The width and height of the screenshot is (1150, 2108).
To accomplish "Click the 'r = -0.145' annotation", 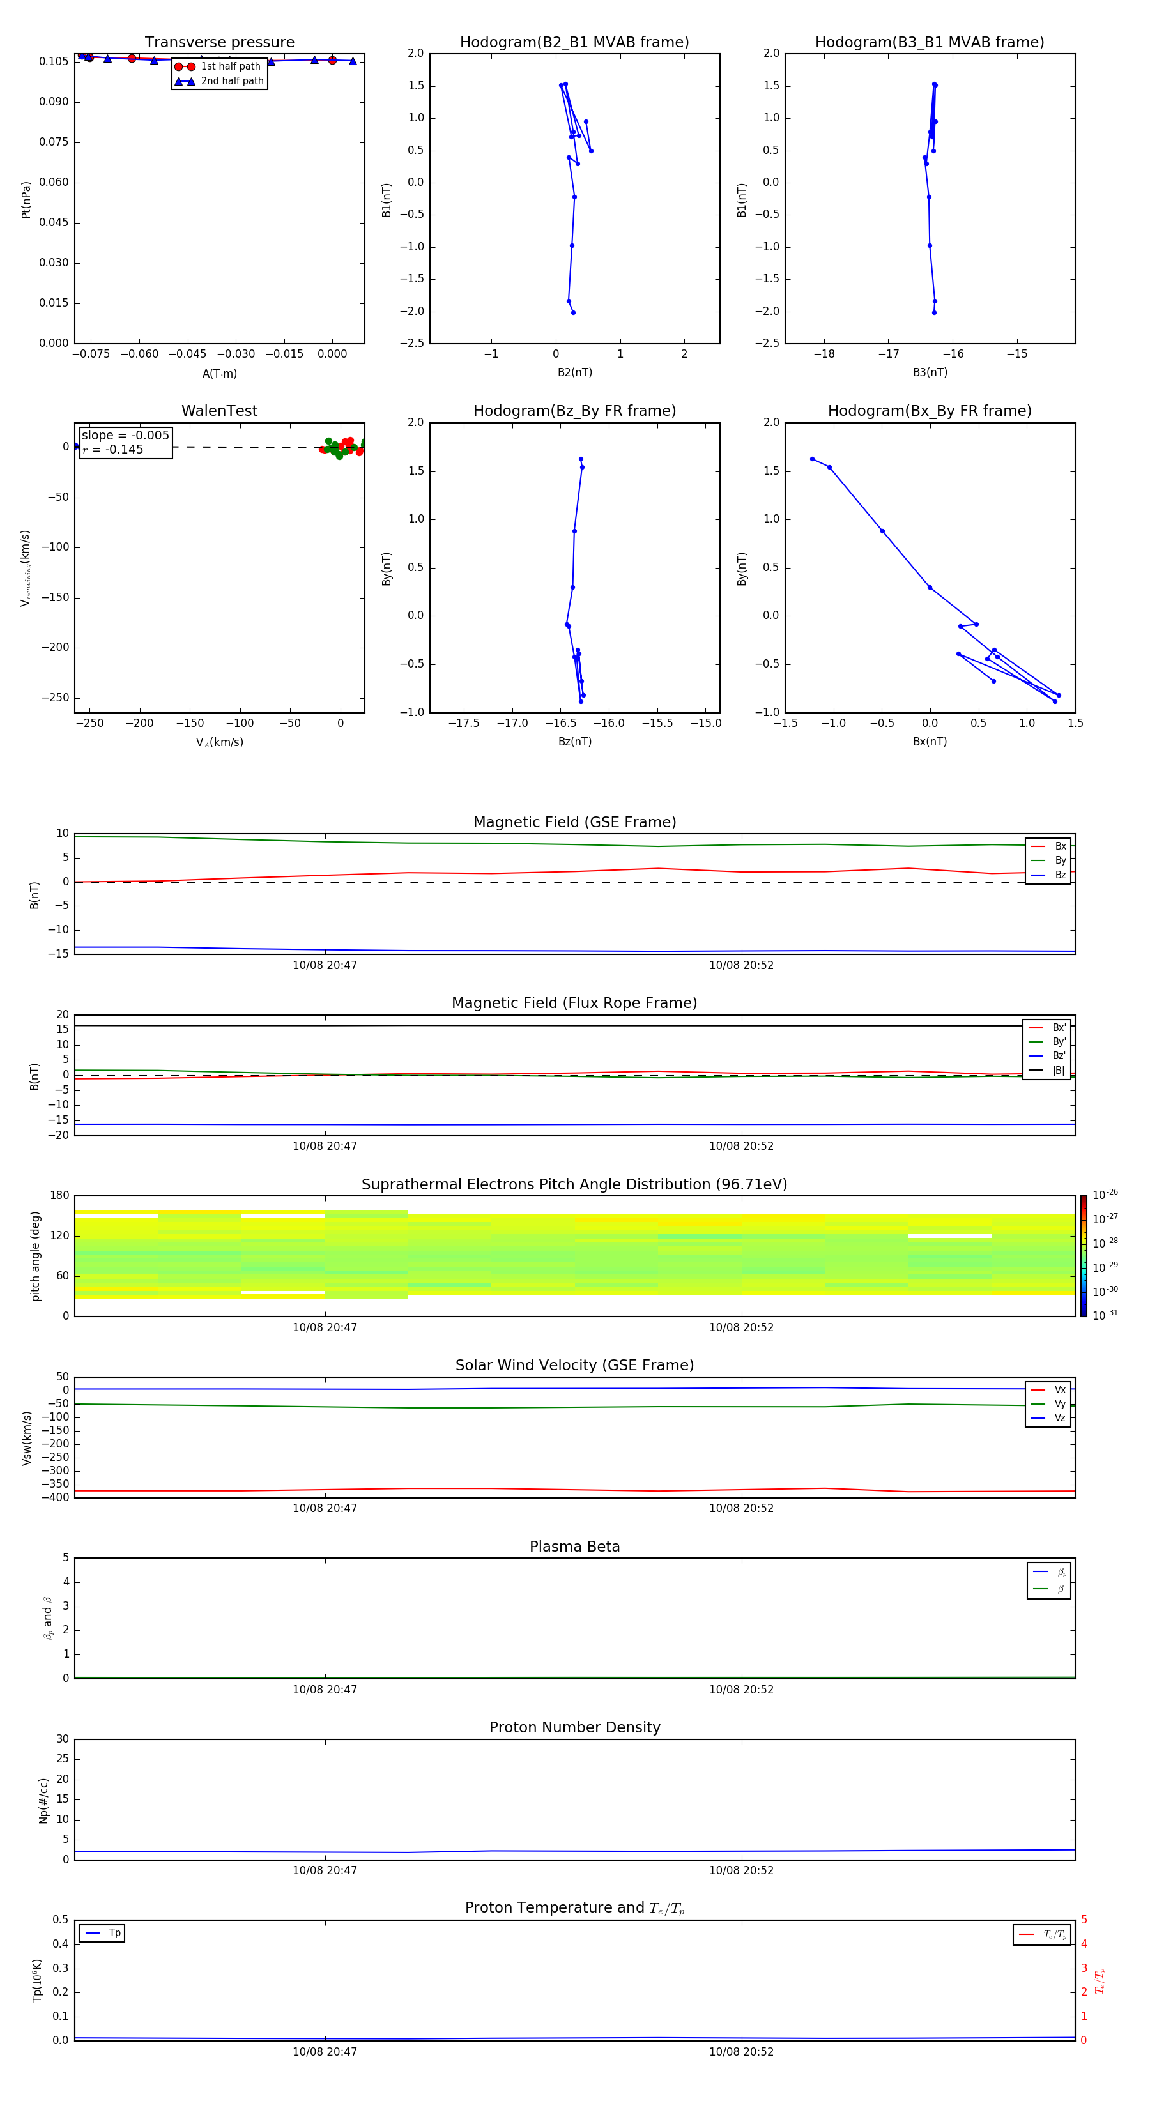I will [x=113, y=449].
